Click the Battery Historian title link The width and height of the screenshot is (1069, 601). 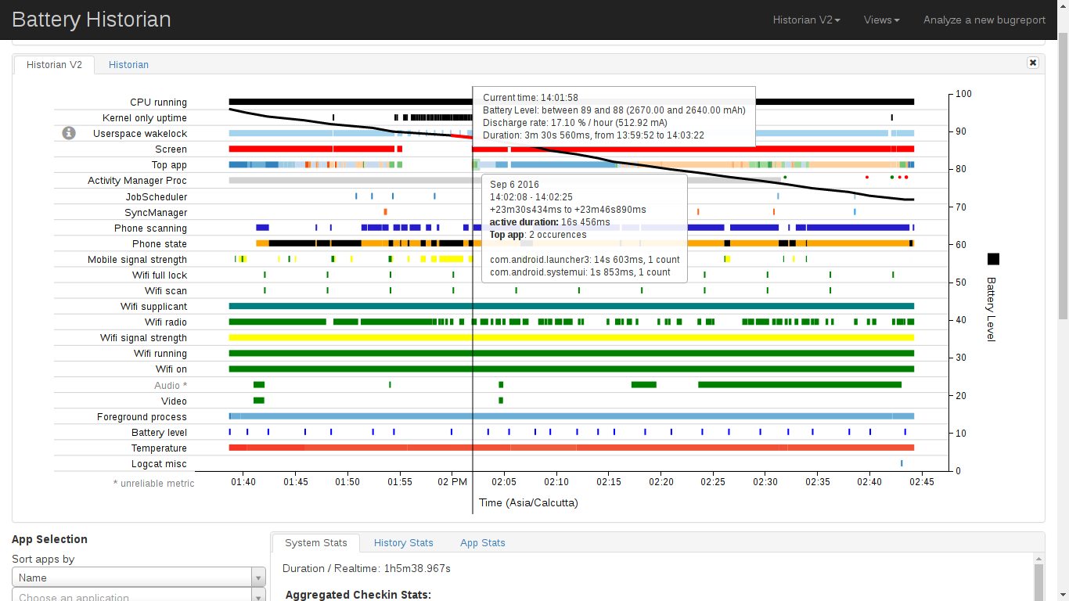tap(92, 20)
